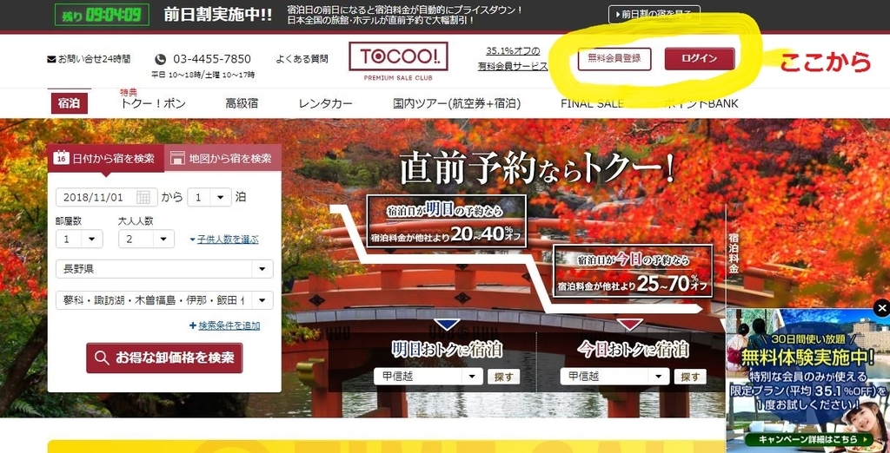Click the 無料会員登録 button

[614, 58]
